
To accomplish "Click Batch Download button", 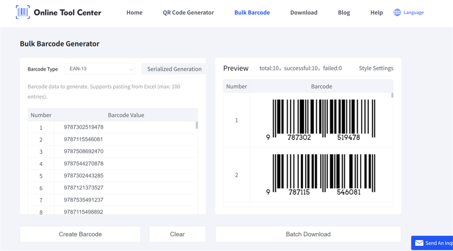I will pos(308,234).
